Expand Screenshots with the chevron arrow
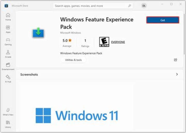This screenshot has width=186, height=133. [177, 74]
